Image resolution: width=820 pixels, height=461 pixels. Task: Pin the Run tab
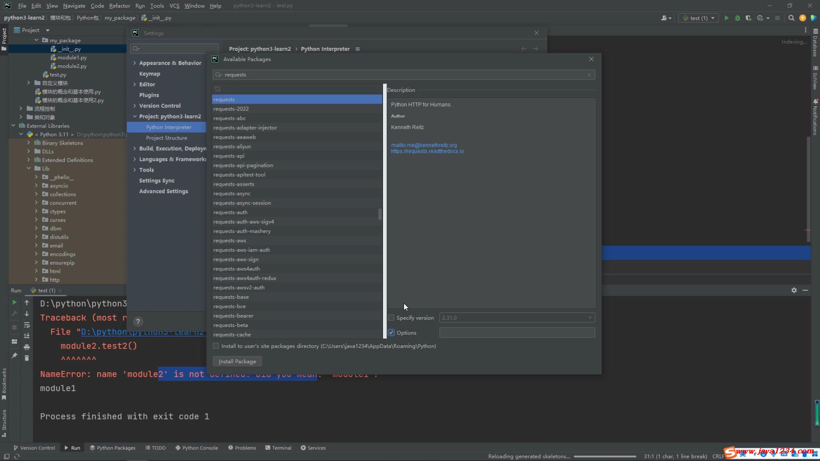pyautogui.click(x=14, y=355)
